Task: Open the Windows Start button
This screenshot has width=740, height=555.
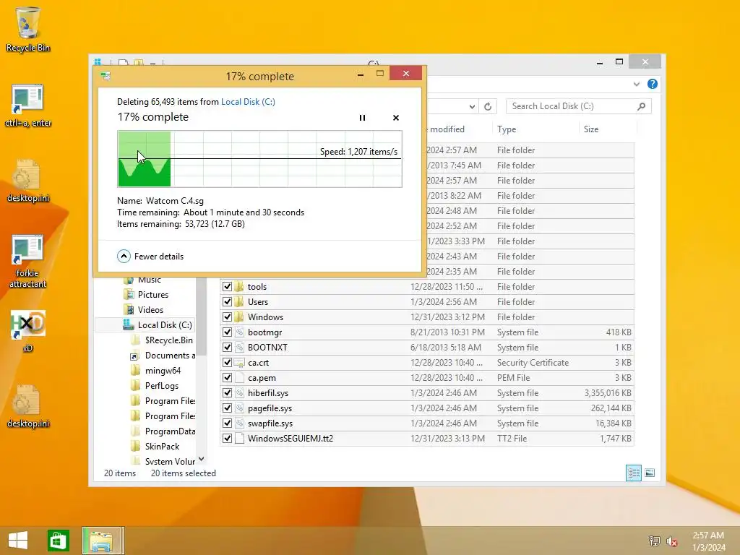Action: [x=18, y=541]
